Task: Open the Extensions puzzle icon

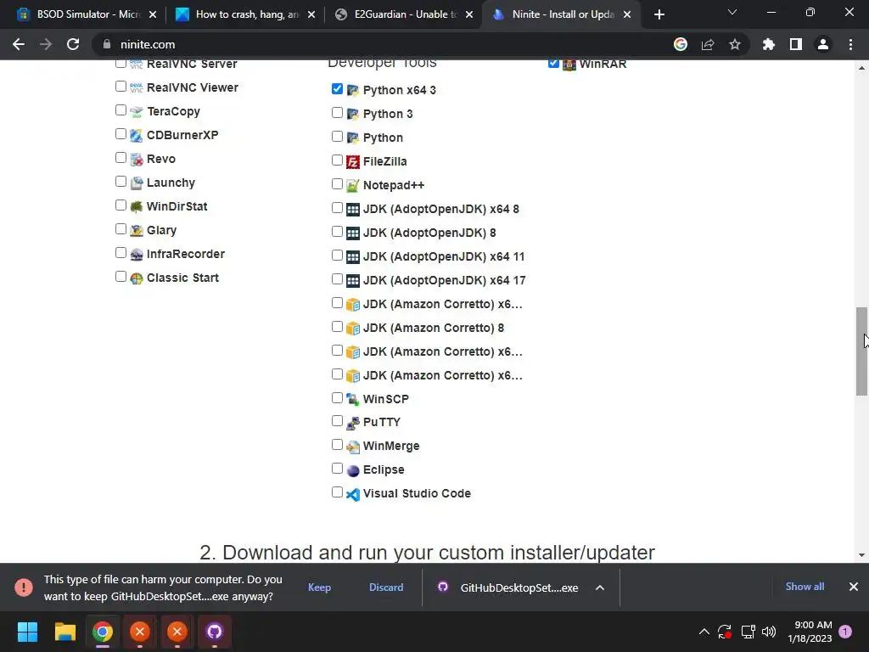Action: 769,44
